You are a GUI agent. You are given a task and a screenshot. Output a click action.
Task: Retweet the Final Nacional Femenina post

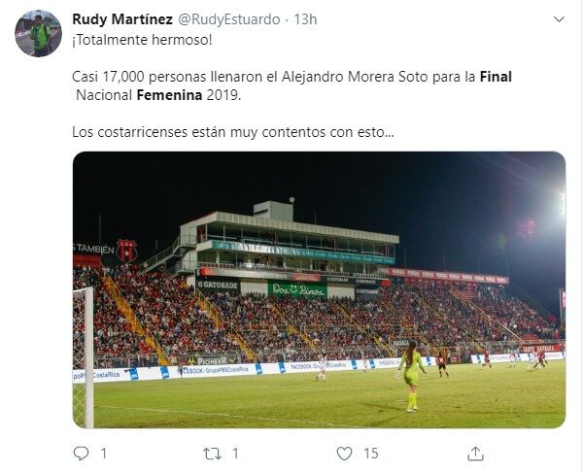212,453
